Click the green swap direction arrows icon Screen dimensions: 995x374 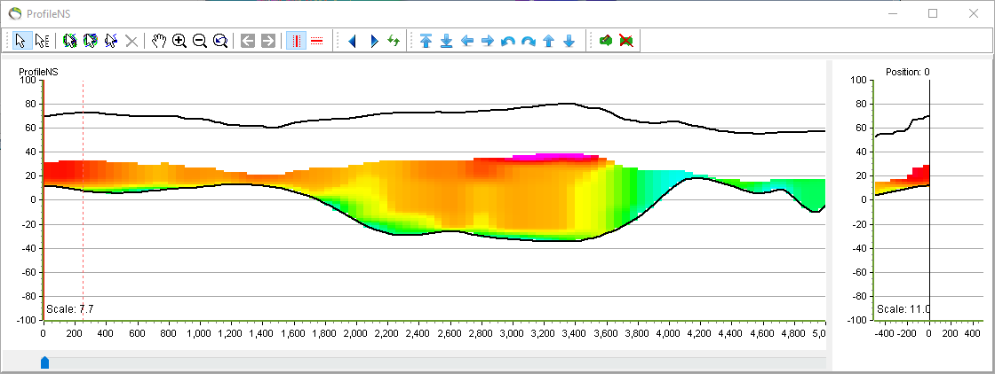(x=394, y=41)
